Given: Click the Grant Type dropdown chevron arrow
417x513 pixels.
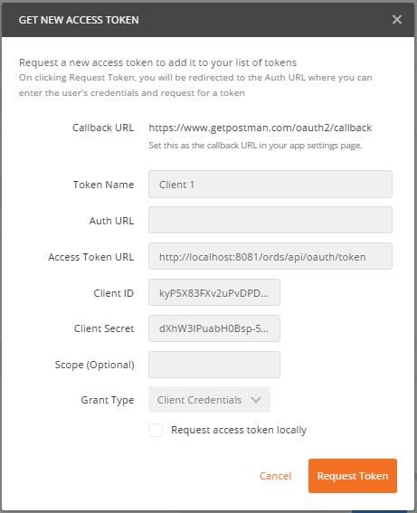Looking at the screenshot, I should pos(256,400).
